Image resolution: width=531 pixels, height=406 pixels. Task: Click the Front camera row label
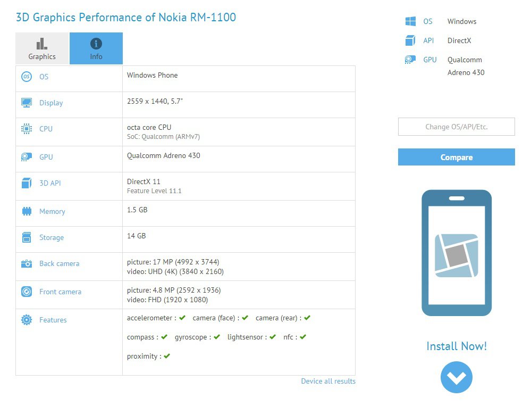tap(60, 292)
